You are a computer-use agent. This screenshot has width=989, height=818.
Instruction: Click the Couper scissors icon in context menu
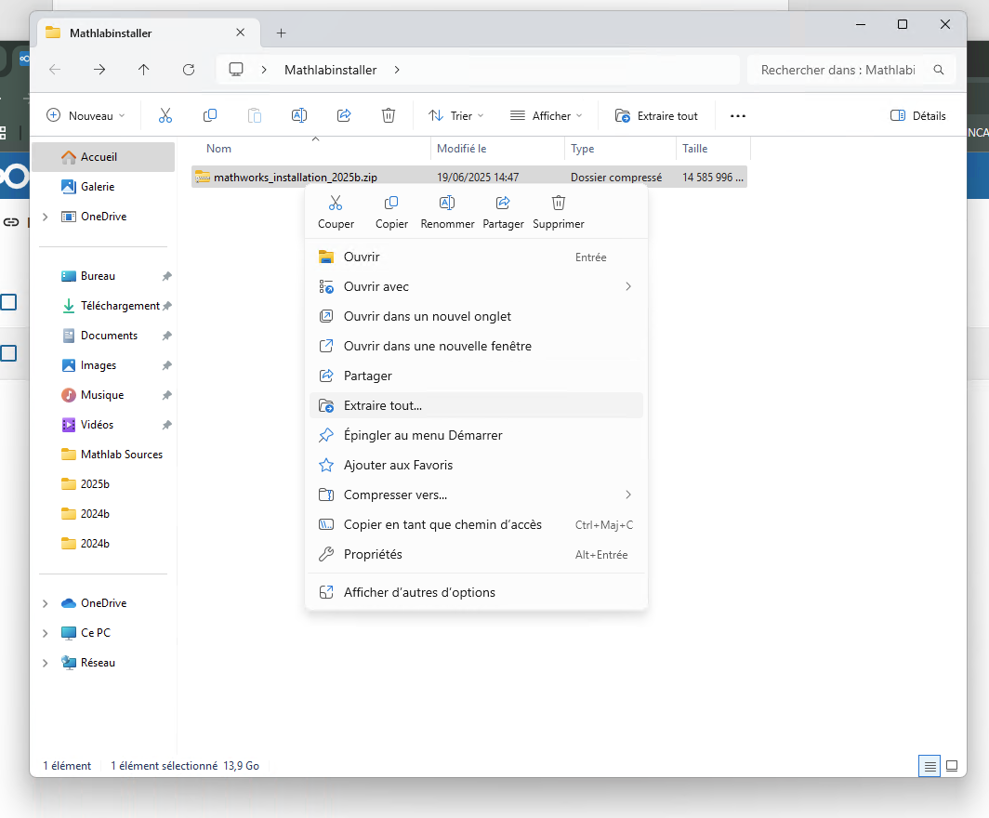click(336, 203)
